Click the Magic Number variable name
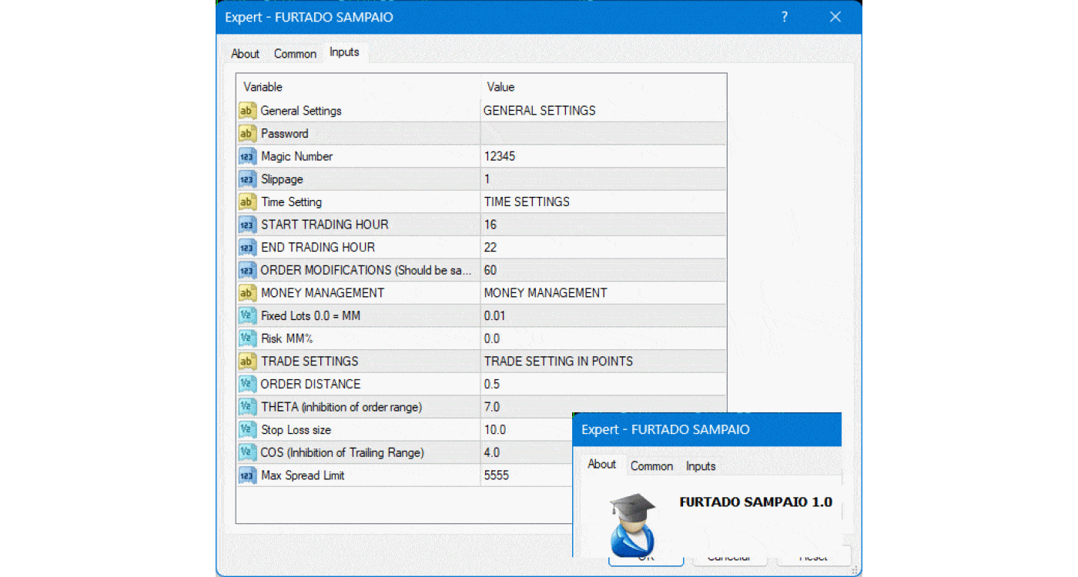 296,156
